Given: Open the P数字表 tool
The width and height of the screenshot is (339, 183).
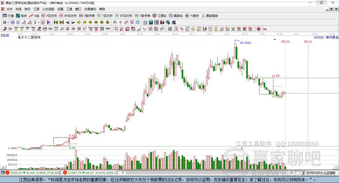Looking at the screenshot, I should [87, 16].
